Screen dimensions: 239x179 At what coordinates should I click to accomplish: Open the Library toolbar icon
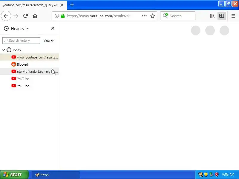(x=212, y=16)
